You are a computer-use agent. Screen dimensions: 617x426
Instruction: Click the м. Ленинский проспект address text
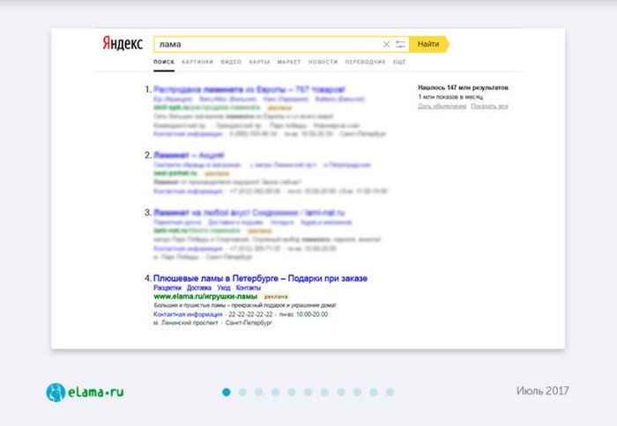point(186,323)
